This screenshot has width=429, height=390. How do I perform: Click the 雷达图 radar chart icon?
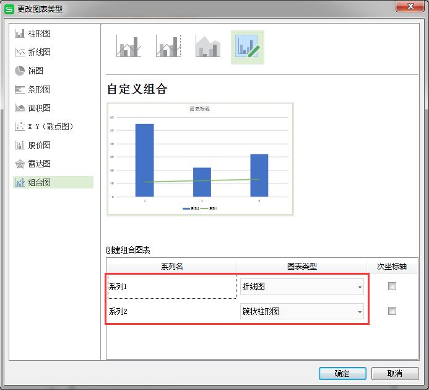pos(19,164)
